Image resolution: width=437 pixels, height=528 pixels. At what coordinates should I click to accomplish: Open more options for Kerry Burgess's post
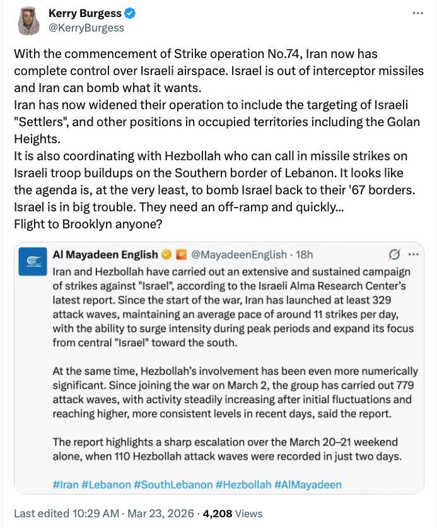tap(417, 13)
